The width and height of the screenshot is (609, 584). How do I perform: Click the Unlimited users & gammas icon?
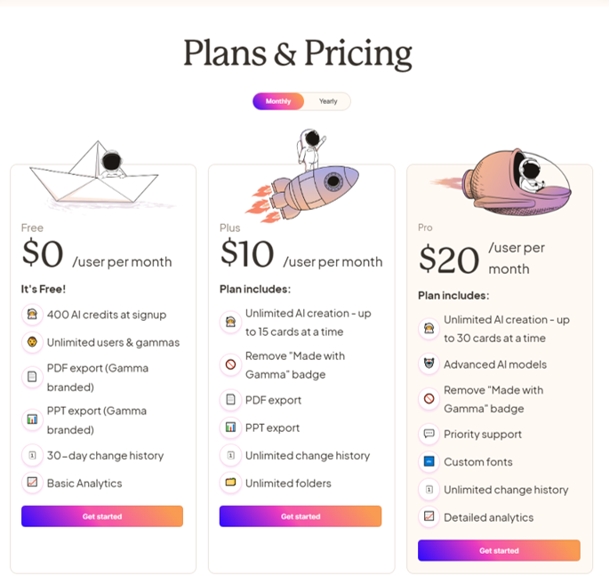(x=32, y=342)
